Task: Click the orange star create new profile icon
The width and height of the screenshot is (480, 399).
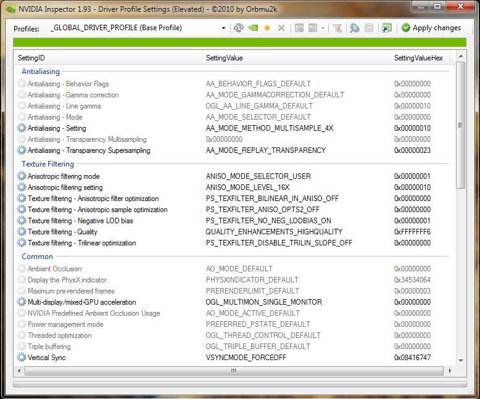Action: point(267,28)
